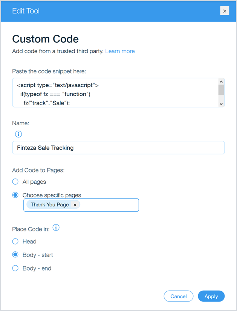Choose Body - end placement option
Image resolution: width=237 pixels, height=311 pixels.
click(15, 268)
